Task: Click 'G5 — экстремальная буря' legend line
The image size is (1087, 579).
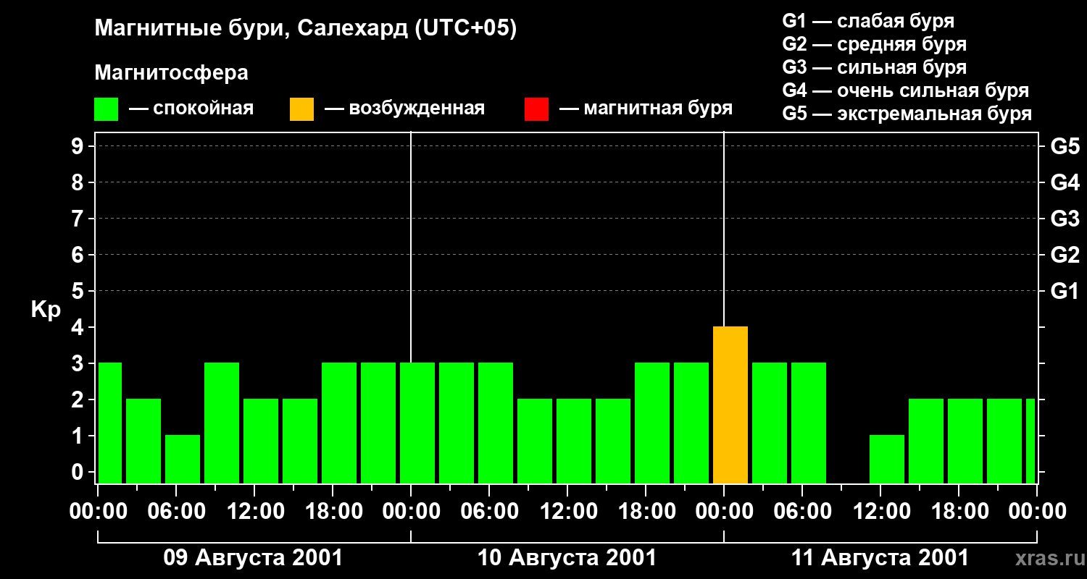Action: coord(907,114)
